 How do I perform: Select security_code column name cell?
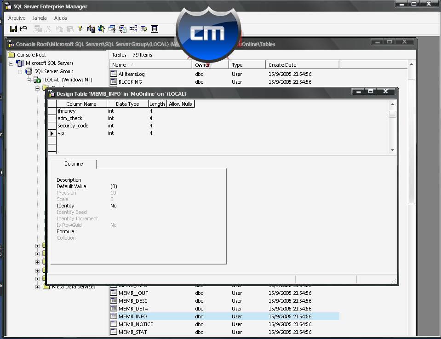[81, 126]
